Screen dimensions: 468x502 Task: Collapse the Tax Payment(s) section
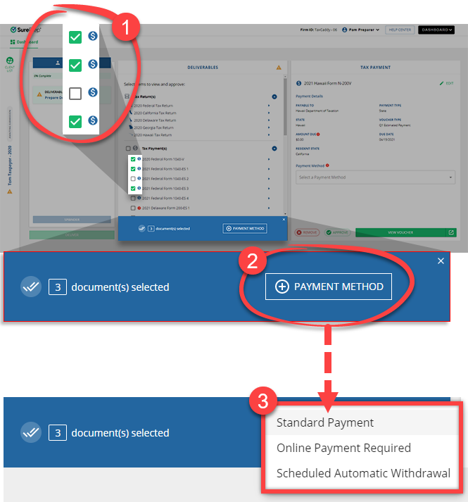click(x=274, y=149)
